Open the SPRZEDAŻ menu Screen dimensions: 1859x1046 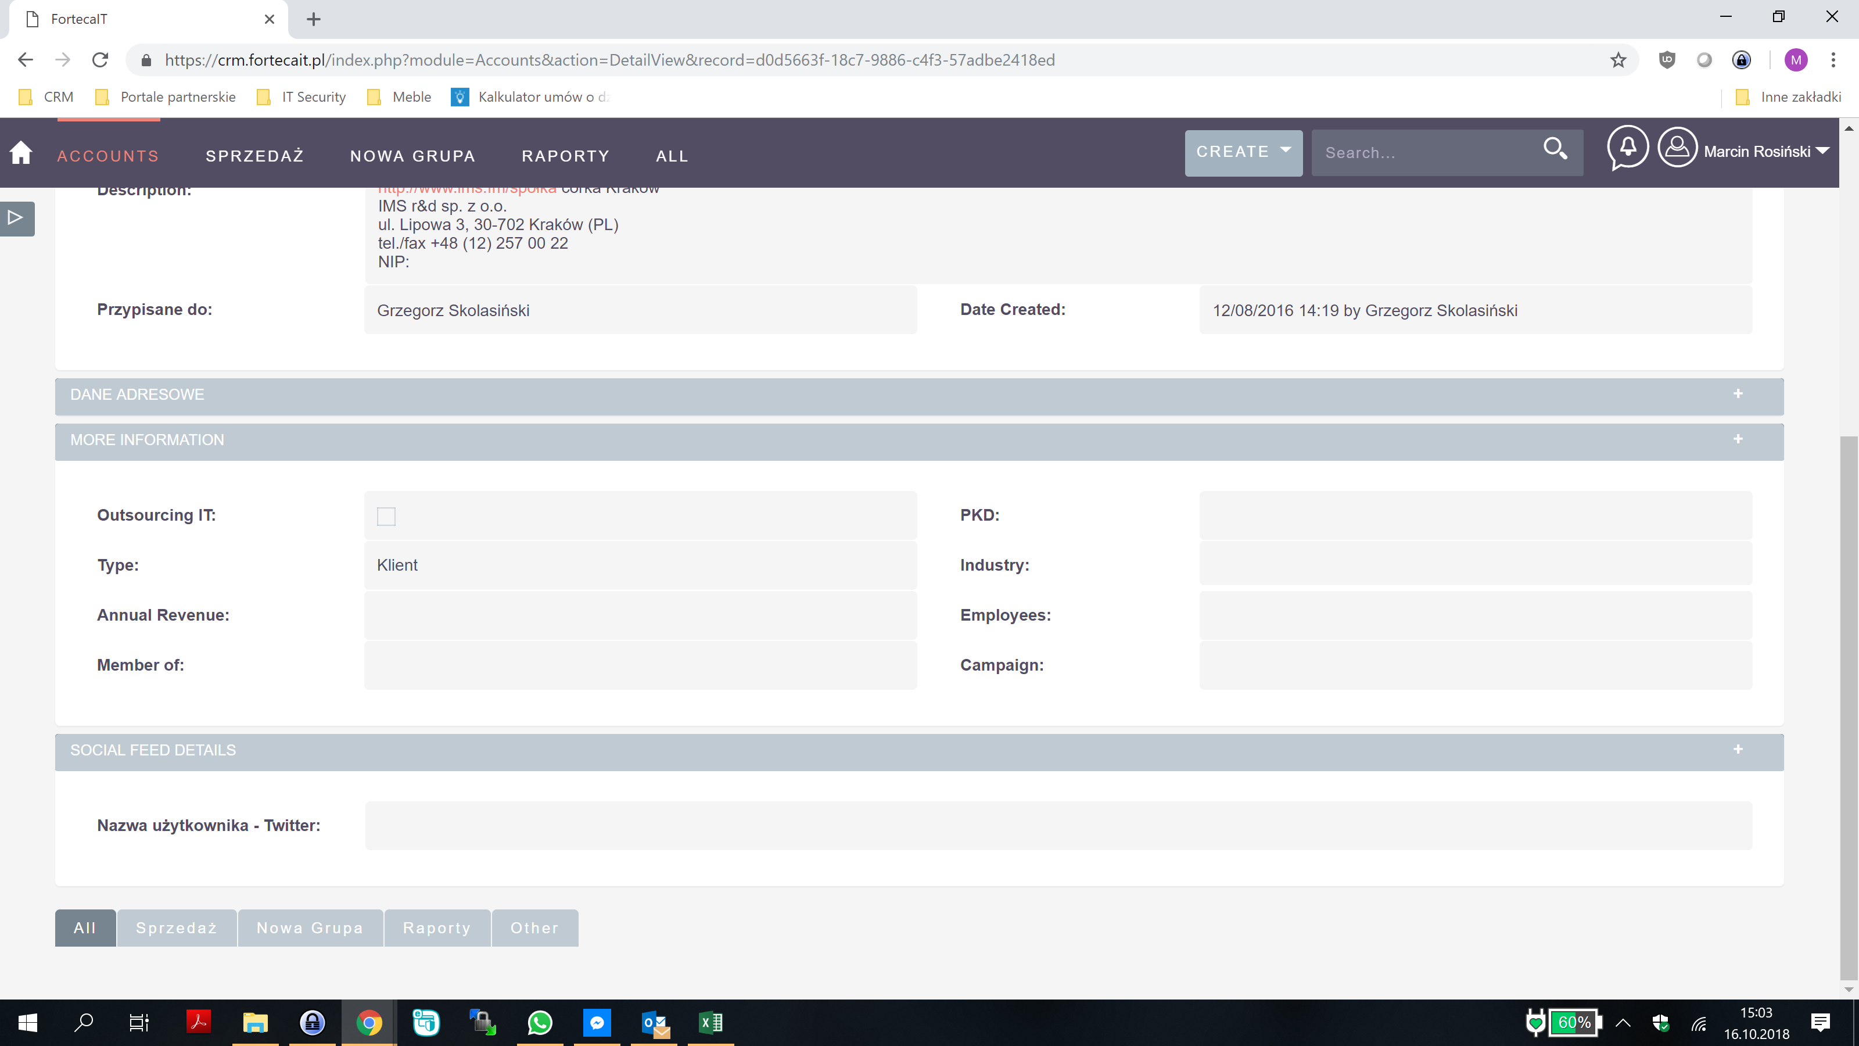pyautogui.click(x=254, y=156)
